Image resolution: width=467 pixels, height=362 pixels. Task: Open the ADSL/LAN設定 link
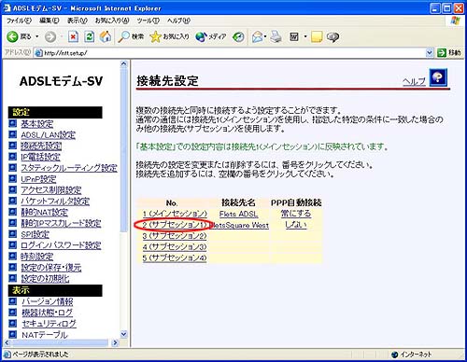pyautogui.click(x=49, y=135)
